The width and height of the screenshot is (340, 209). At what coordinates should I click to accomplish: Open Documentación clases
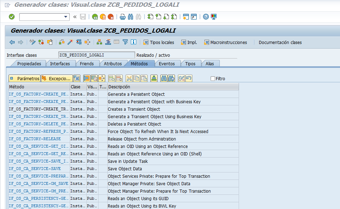(280, 43)
